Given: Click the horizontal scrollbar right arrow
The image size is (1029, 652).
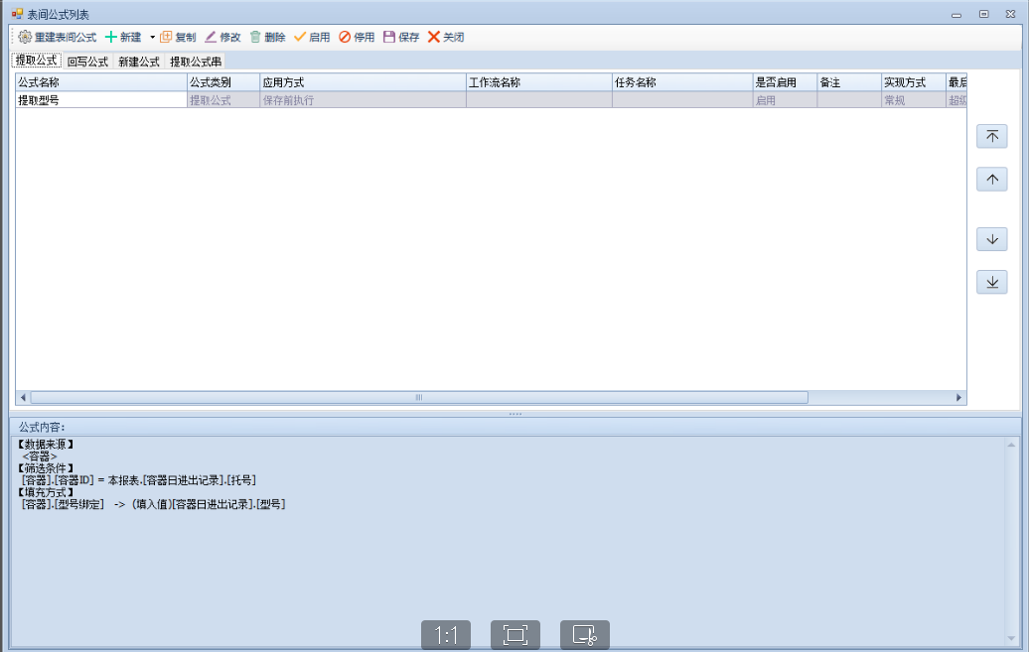Looking at the screenshot, I should pyautogui.click(x=959, y=397).
